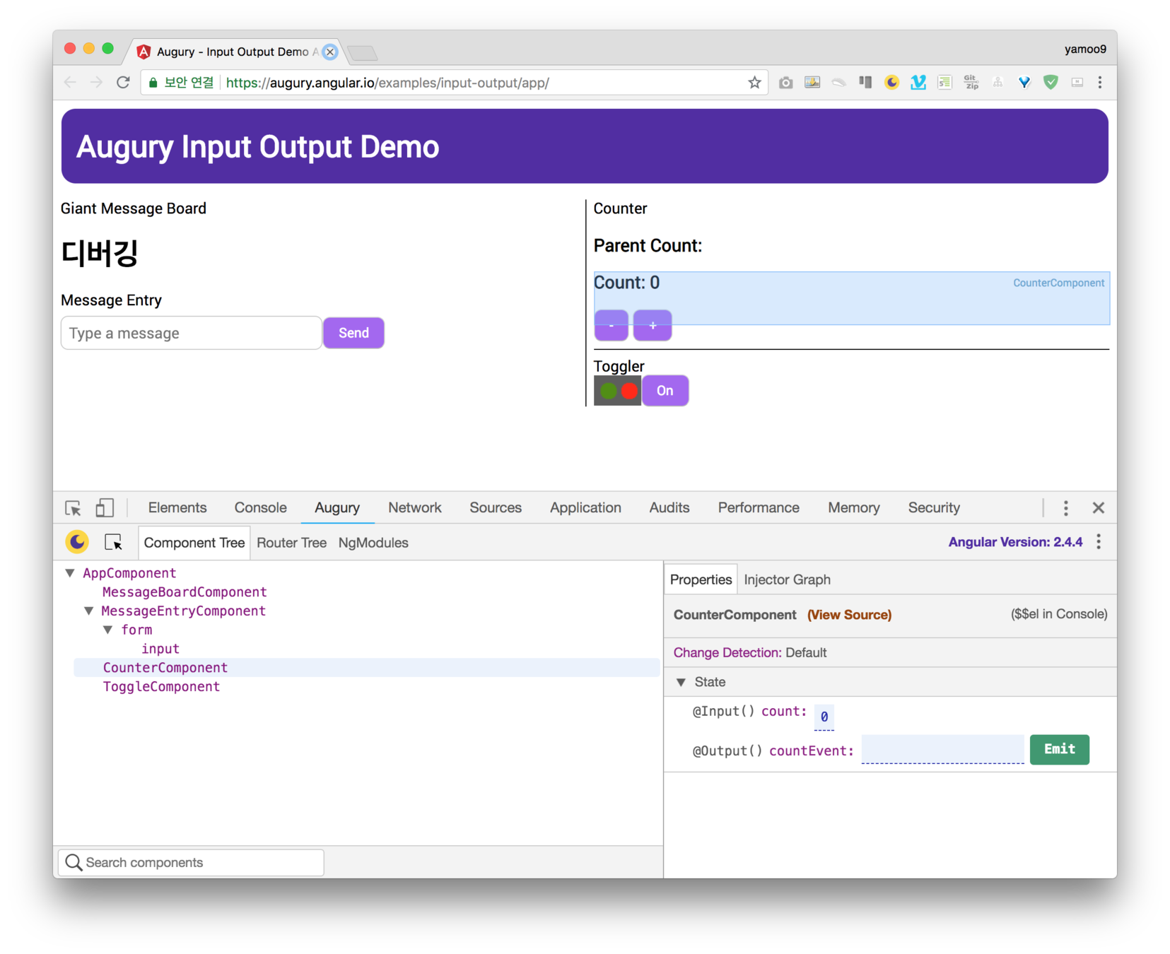Open the Application DevTools tab
The width and height of the screenshot is (1170, 954).
[585, 508]
